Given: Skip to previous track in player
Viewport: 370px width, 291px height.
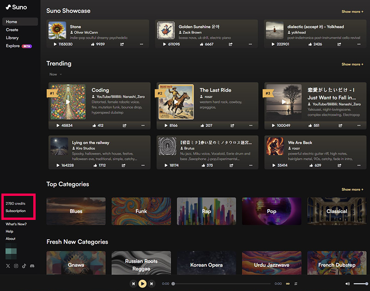Looking at the screenshot, I should coord(133,284).
